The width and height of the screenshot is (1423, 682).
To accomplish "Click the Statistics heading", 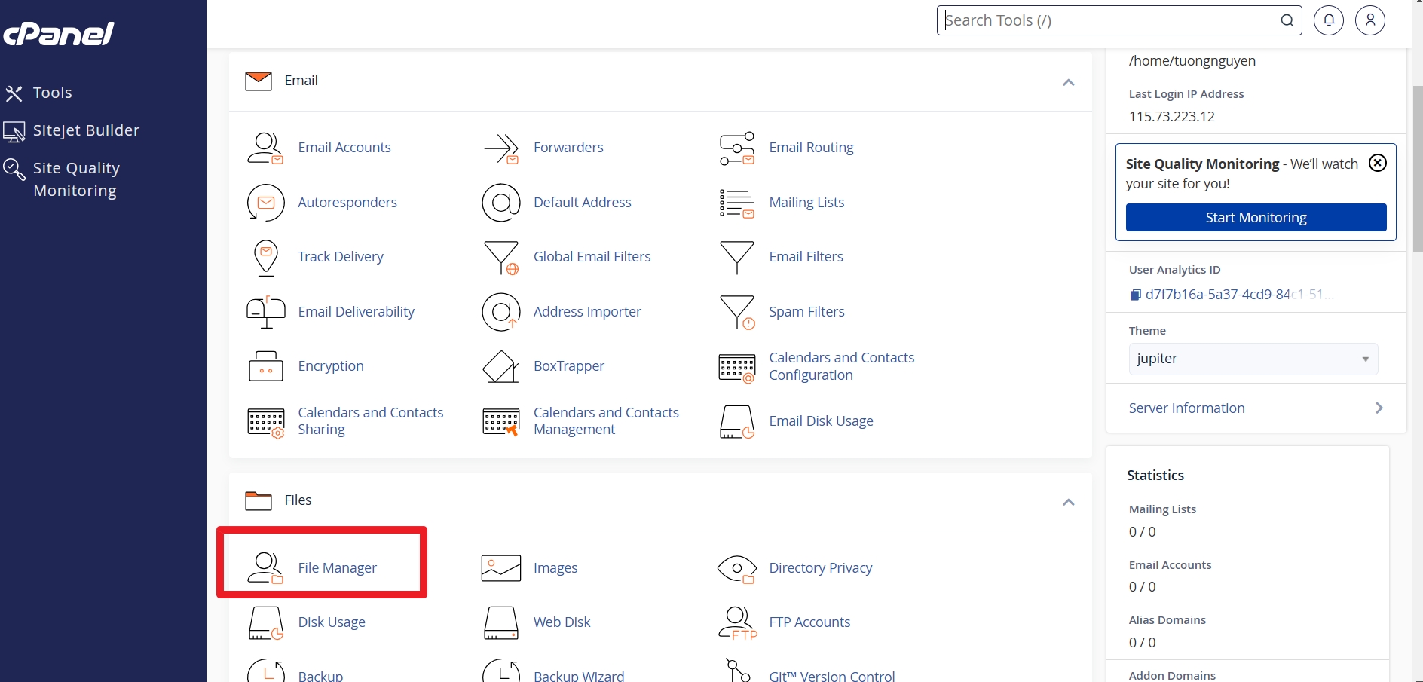I will pyautogui.click(x=1155, y=475).
